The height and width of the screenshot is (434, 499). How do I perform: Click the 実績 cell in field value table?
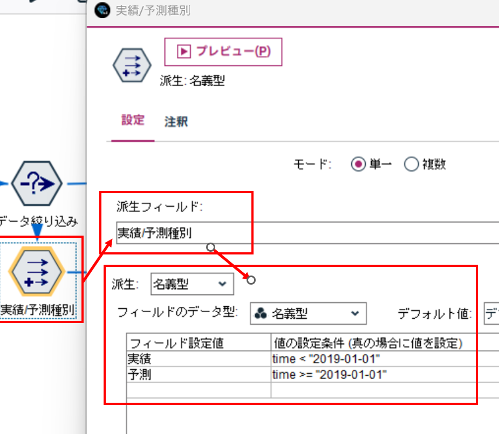click(x=199, y=359)
